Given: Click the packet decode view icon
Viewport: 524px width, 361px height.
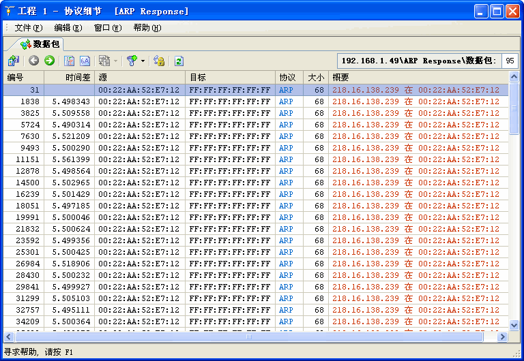Looking at the screenshot, I should pos(69,61).
